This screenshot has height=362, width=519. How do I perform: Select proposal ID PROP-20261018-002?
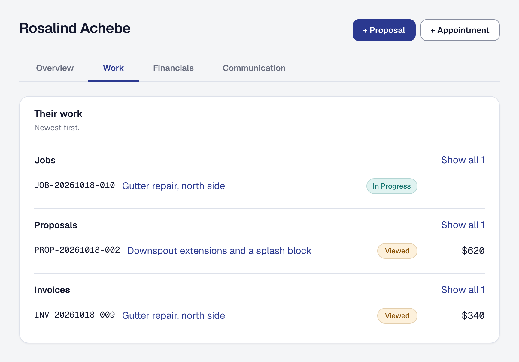77,250
